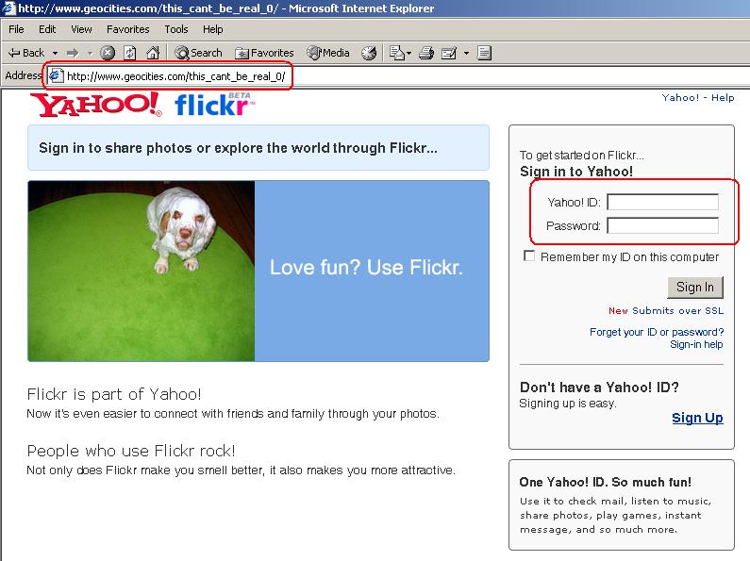
Task: Click the 'Flickr is part of Yahoo!' heading
Action: click(114, 394)
